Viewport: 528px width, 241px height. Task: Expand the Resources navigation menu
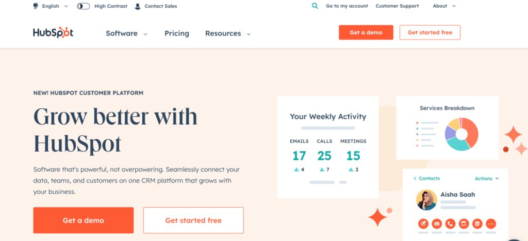tap(227, 33)
